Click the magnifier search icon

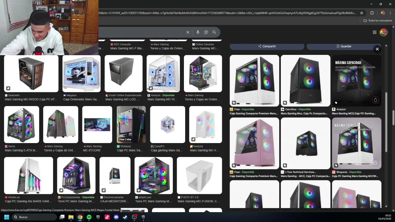214,32
